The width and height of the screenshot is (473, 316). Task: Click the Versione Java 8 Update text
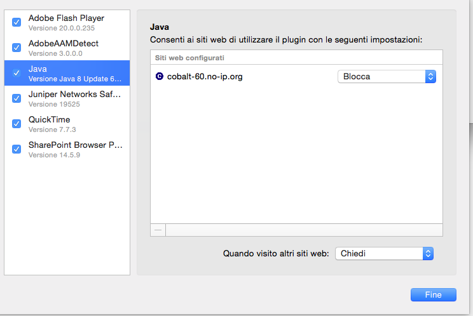75,79
